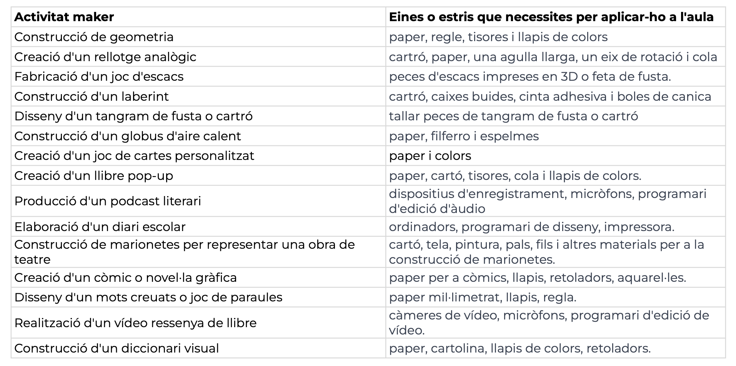
Task: Click the 'Elaboració d'un diari escolar' cell
Action: click(100, 227)
